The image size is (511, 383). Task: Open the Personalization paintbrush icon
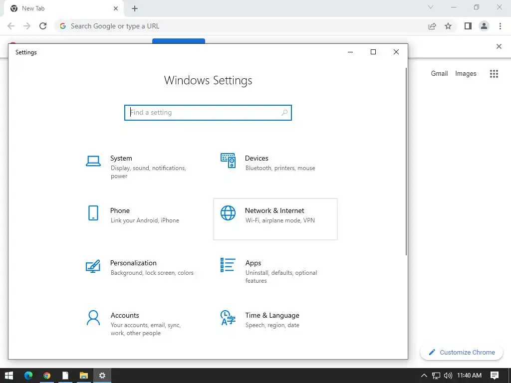pos(93,266)
